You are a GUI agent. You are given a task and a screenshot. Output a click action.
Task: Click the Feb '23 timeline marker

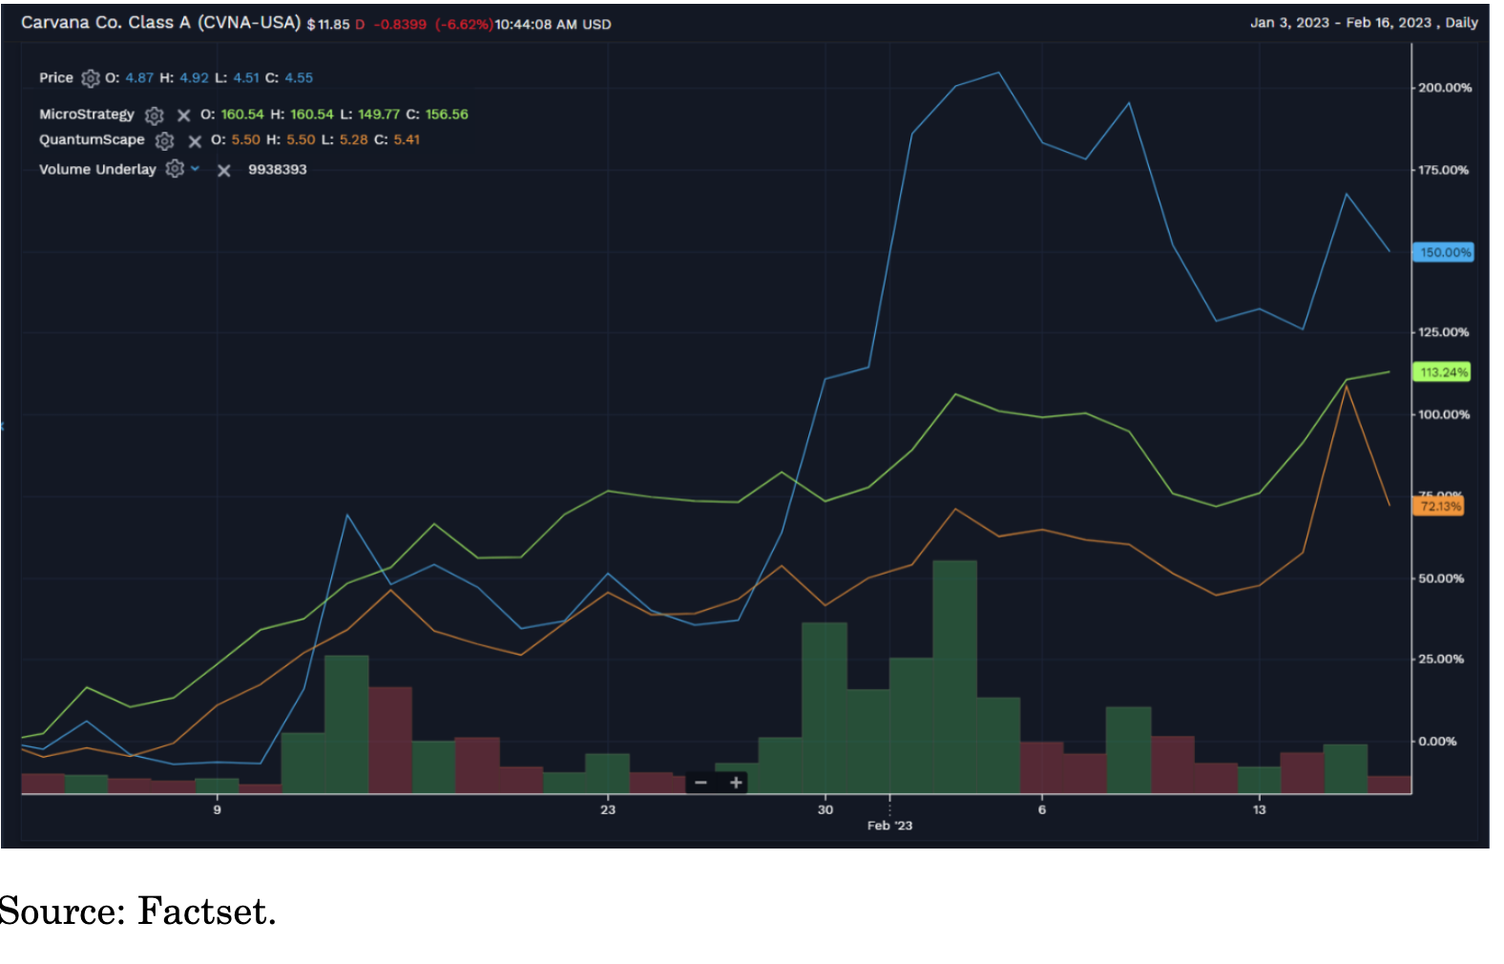click(x=889, y=826)
